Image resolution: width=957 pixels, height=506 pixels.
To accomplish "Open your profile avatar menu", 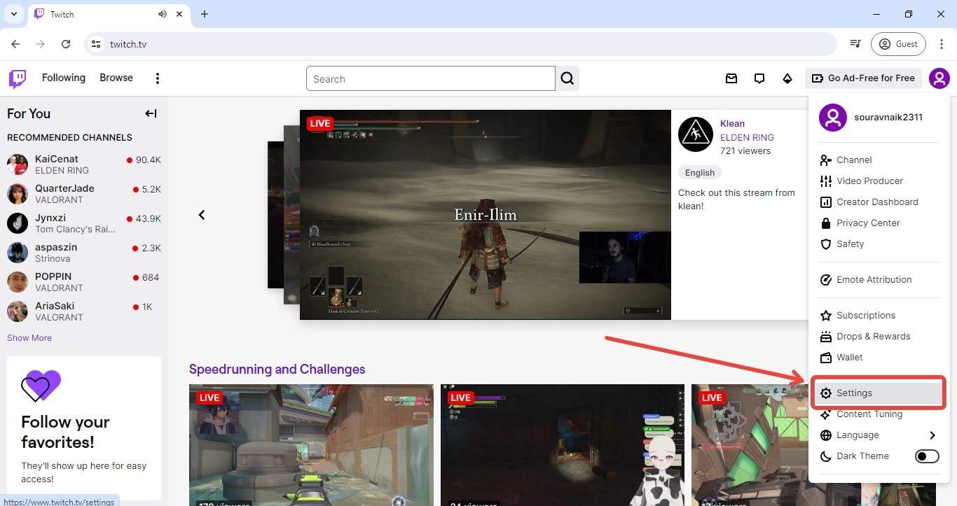I will 939,78.
